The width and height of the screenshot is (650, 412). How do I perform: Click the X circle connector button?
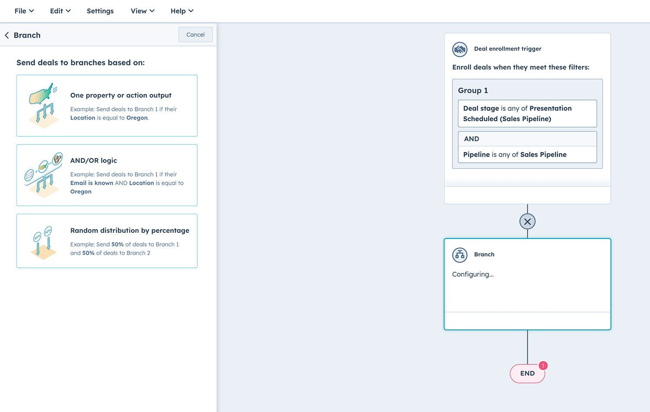pyautogui.click(x=527, y=222)
